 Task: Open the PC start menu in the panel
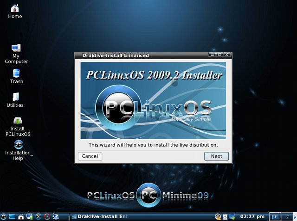point(3,216)
